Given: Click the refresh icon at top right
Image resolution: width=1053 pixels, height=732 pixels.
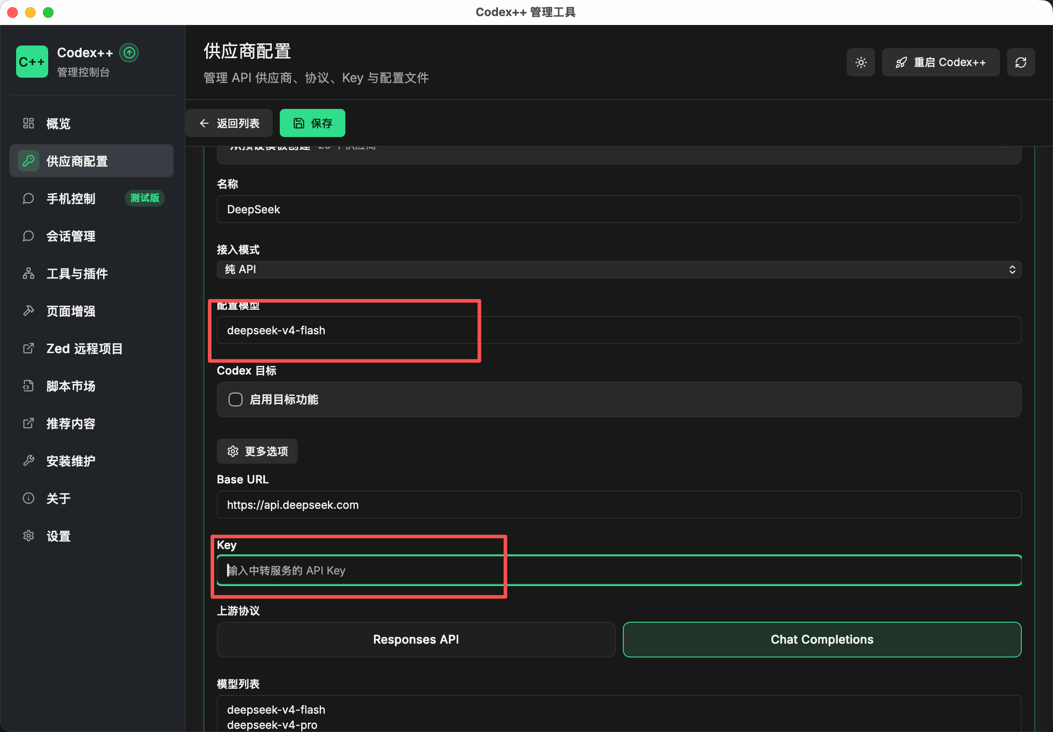Looking at the screenshot, I should (1020, 62).
